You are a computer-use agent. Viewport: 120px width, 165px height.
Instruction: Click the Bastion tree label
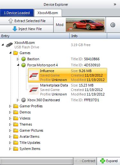tap(33, 59)
